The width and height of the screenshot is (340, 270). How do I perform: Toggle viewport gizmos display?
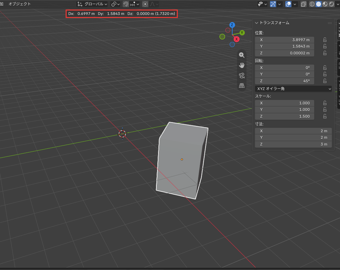click(273, 4)
